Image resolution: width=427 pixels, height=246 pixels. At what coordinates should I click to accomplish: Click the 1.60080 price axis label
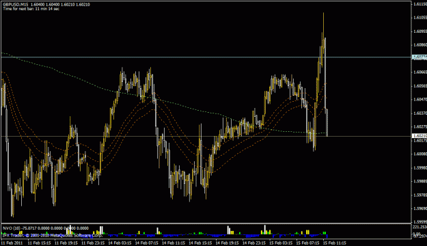(420, 154)
